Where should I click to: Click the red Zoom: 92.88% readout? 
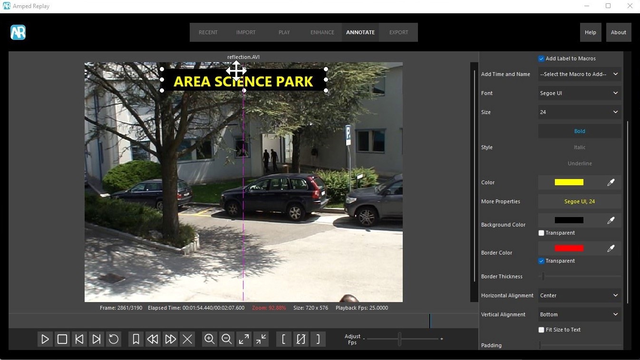click(x=269, y=308)
